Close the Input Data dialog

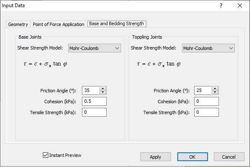240,6
